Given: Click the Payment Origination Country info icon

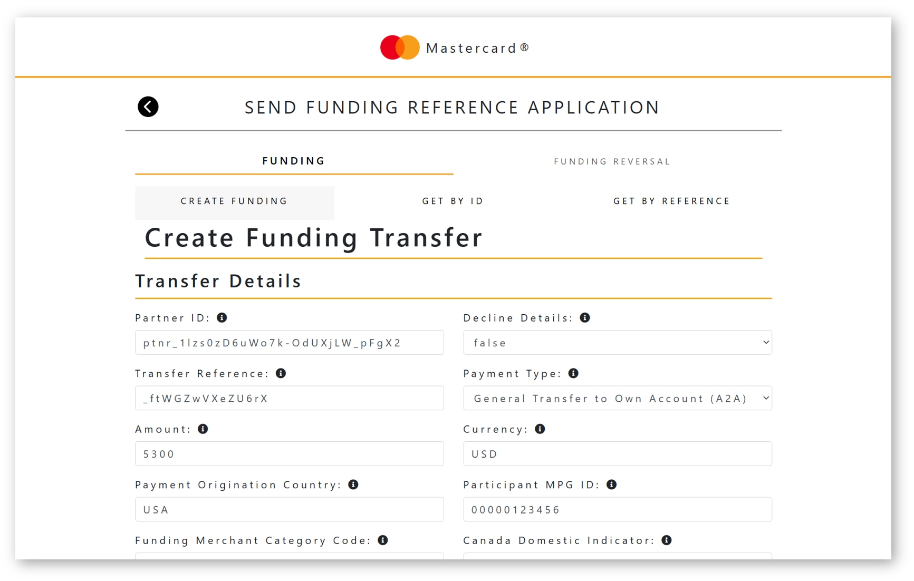Looking at the screenshot, I should (353, 485).
